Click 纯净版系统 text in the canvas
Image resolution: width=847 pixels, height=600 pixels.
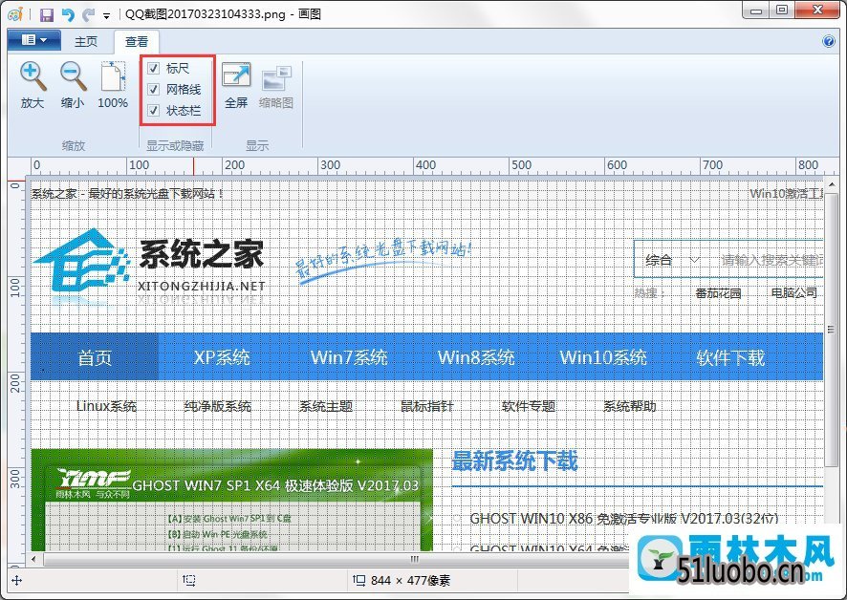point(217,406)
